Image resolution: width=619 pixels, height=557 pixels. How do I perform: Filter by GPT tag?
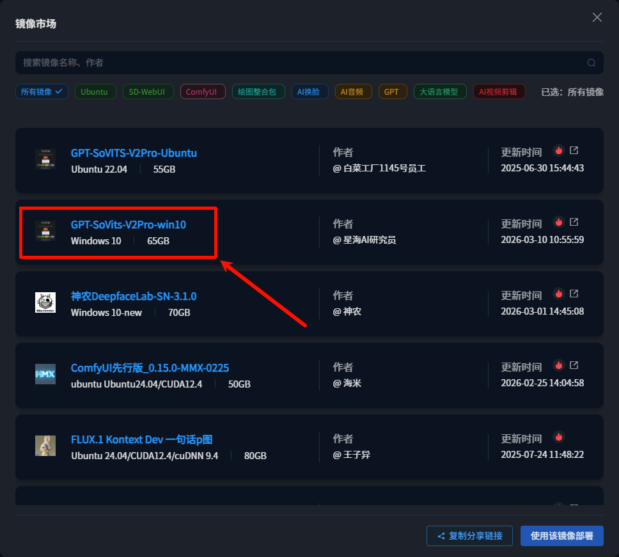(x=393, y=91)
